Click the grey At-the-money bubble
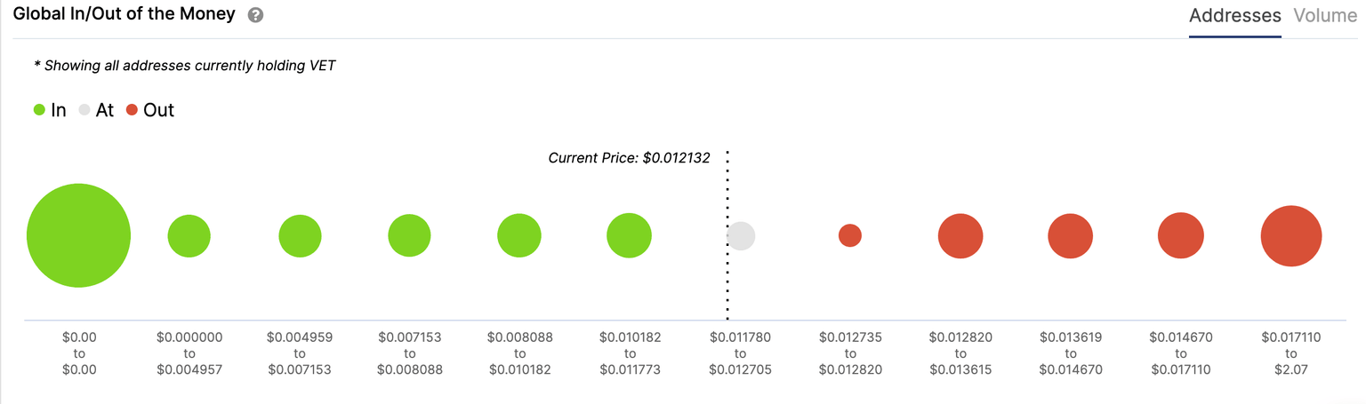1366x404 pixels. [x=740, y=236]
